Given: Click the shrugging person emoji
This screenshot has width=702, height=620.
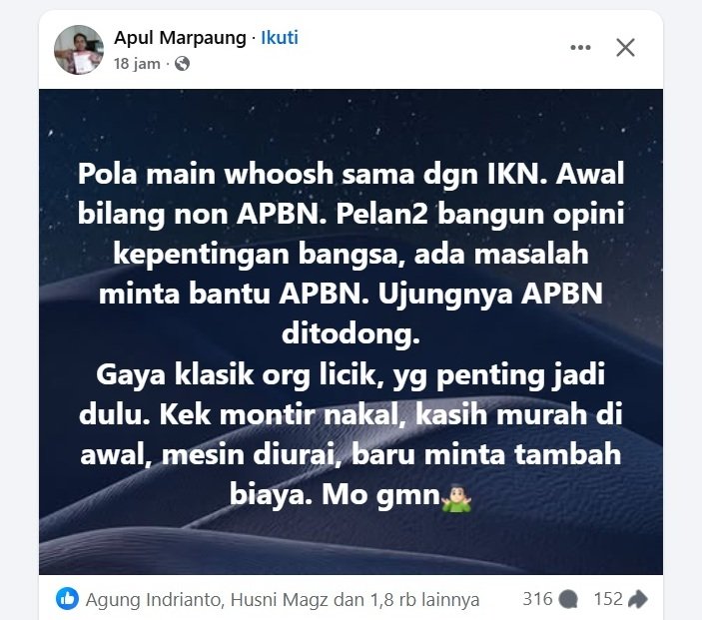Looking at the screenshot, I should pyautogui.click(x=456, y=498).
